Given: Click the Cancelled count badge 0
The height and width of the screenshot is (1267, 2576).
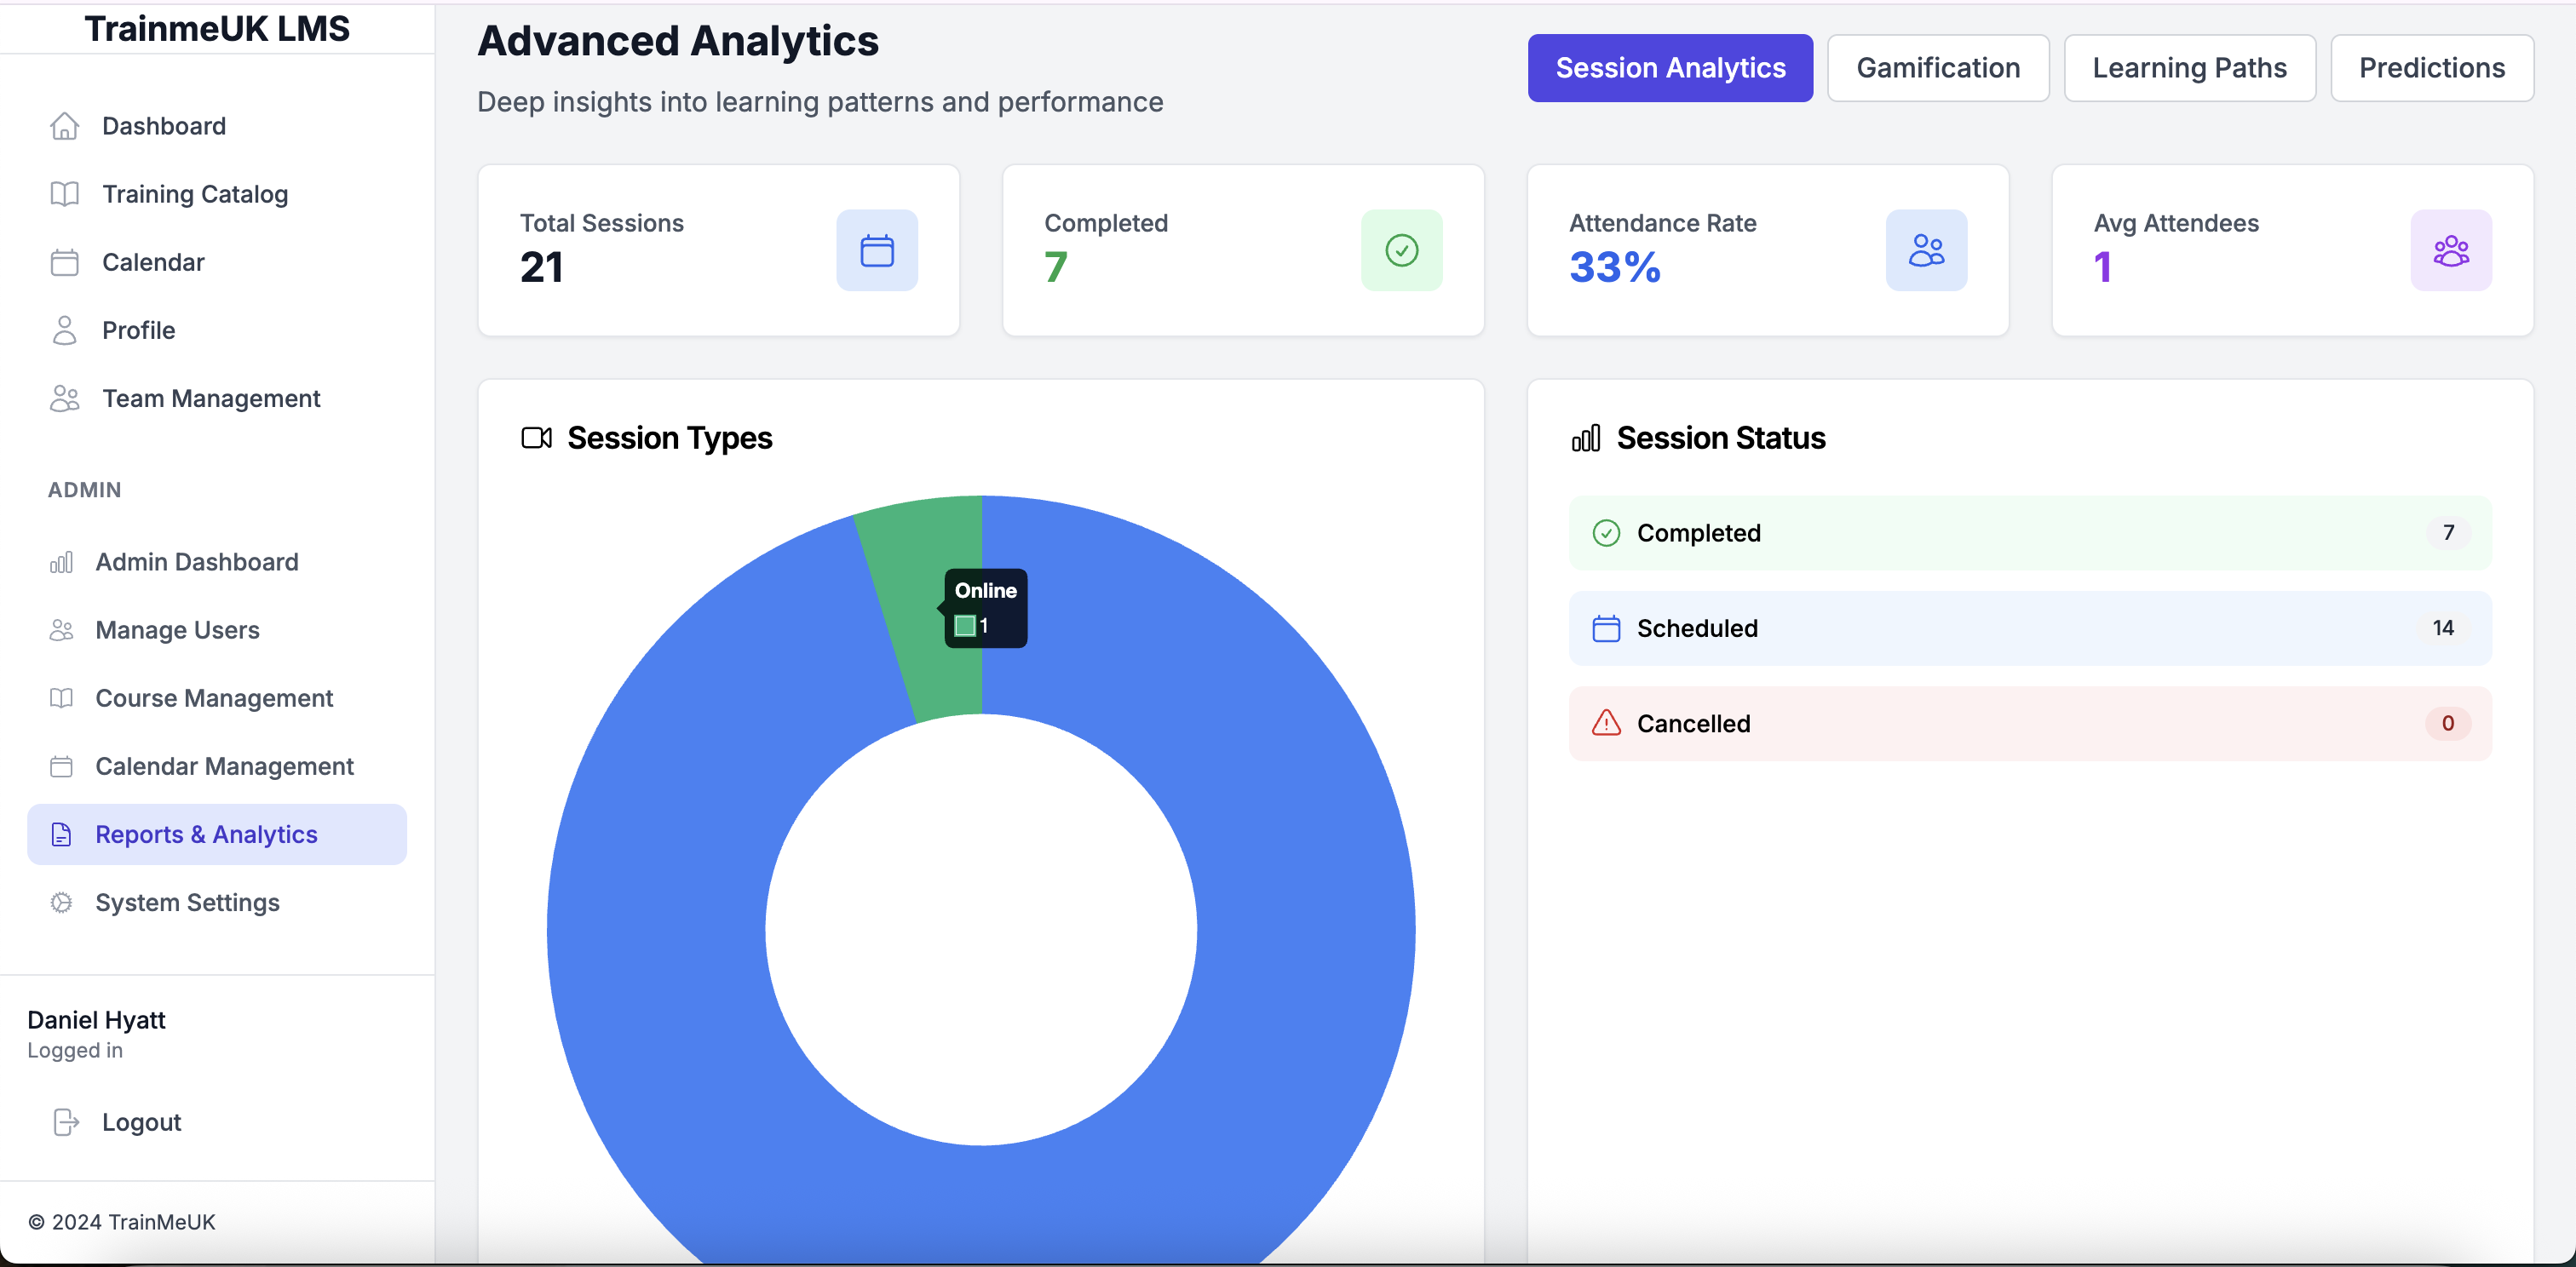Looking at the screenshot, I should 2448,722.
